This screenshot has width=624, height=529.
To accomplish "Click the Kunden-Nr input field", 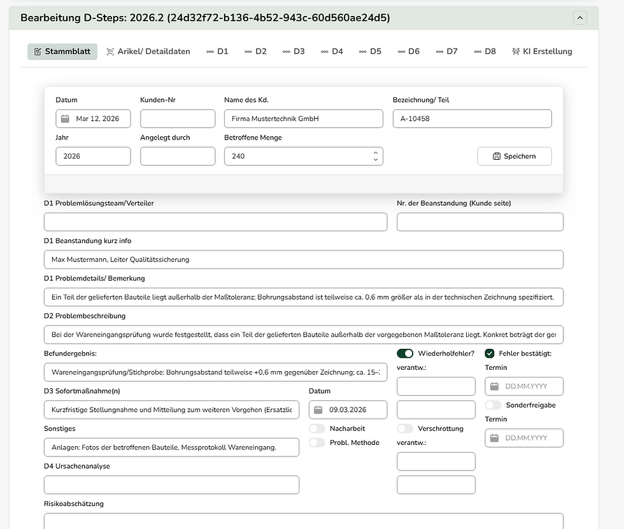I will tap(178, 118).
